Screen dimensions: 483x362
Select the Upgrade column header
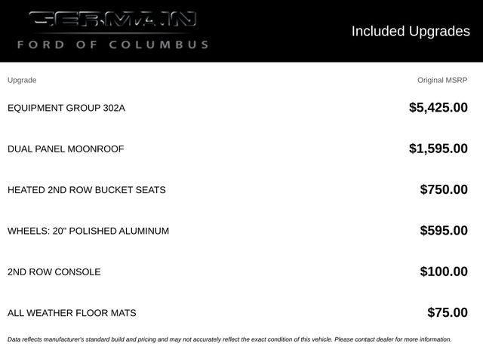tap(22, 80)
